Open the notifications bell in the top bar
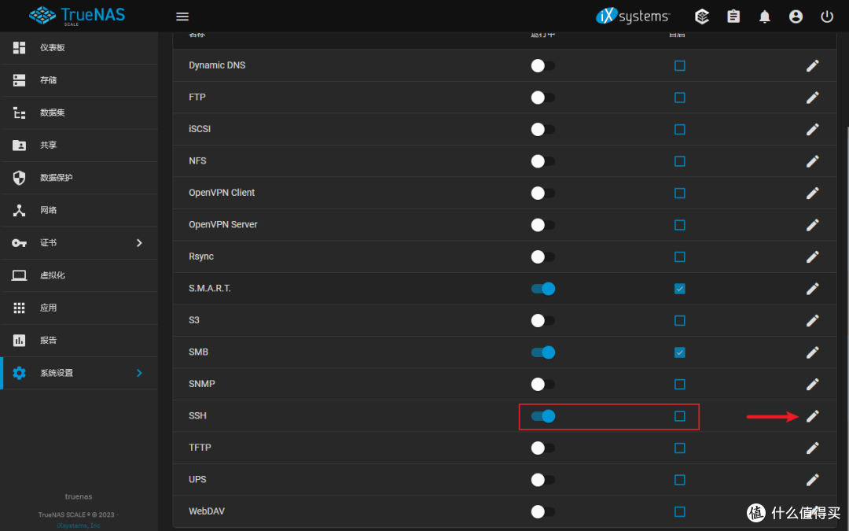 point(764,16)
